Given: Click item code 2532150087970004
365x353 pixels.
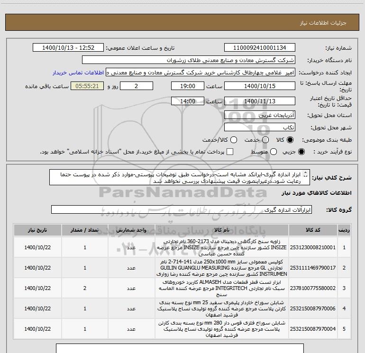Looking at the screenshot, I should pos(313,329).
